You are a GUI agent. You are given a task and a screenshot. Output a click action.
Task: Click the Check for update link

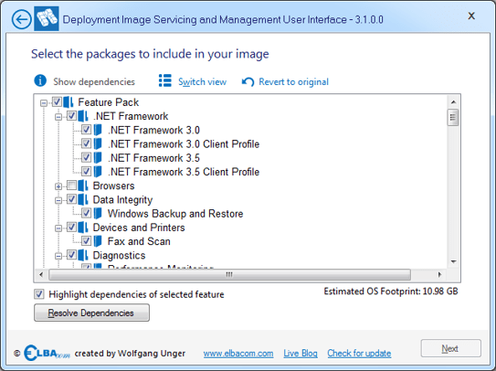(359, 354)
